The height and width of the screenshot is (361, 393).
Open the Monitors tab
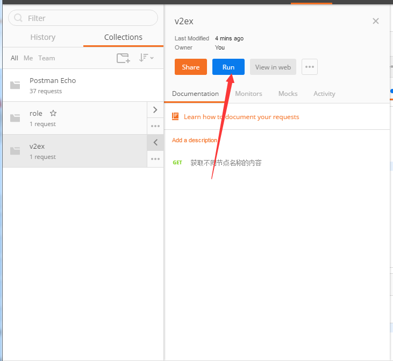(x=248, y=94)
